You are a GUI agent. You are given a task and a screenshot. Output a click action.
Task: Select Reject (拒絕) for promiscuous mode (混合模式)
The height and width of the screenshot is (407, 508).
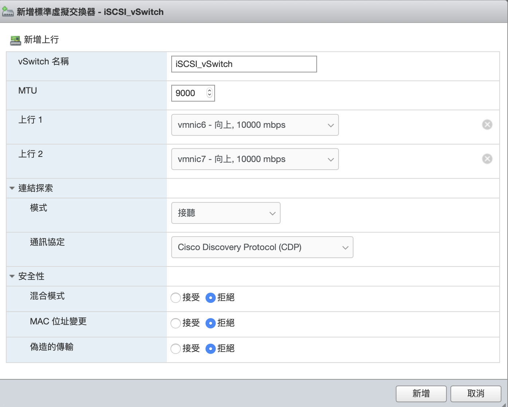click(x=211, y=298)
